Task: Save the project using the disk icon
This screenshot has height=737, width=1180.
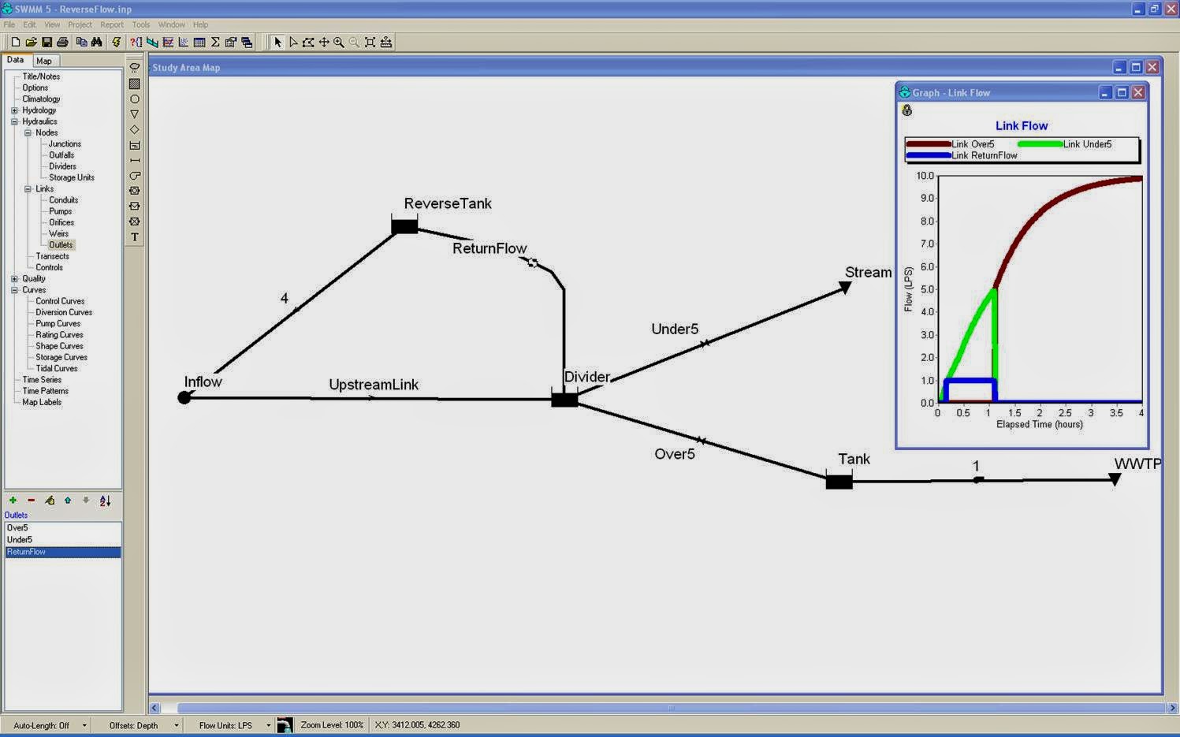Action: point(47,42)
